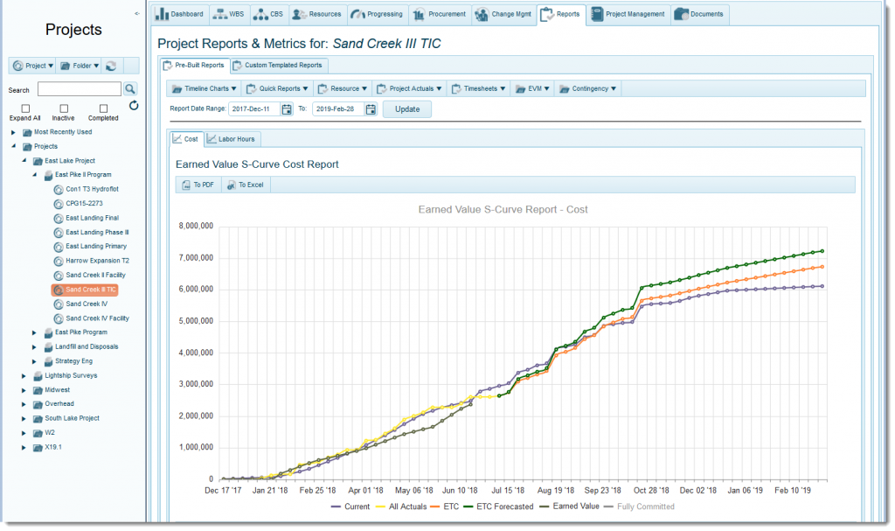Export the report using the To PDF icon
Image resolution: width=895 pixels, height=531 pixels.
click(x=198, y=185)
